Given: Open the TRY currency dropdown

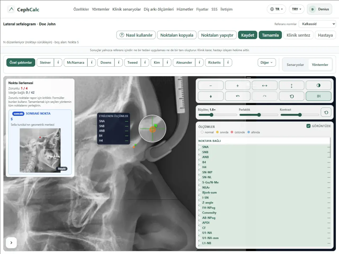Looking at the screenshot, I should (x=297, y=9).
